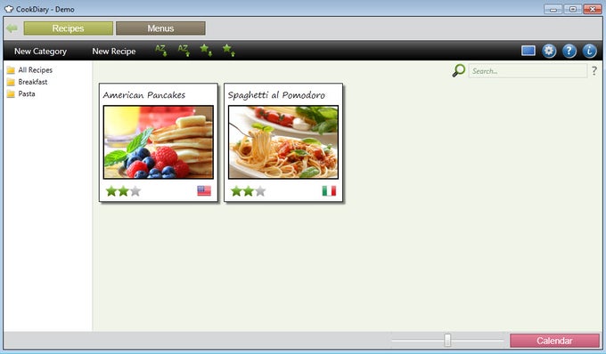Focus the Search input field
The image size is (606, 354).
[x=528, y=71]
